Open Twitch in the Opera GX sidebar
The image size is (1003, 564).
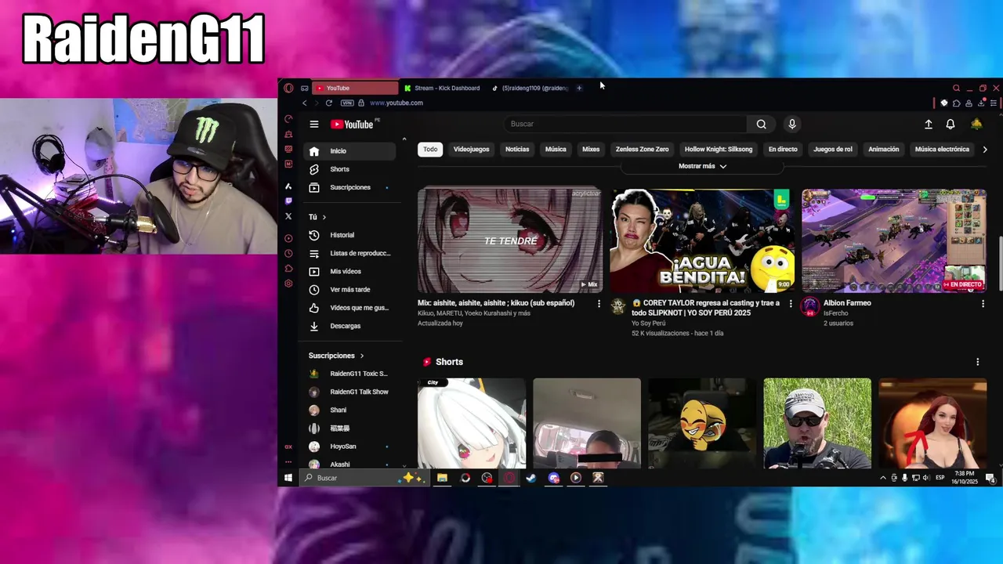tap(288, 201)
